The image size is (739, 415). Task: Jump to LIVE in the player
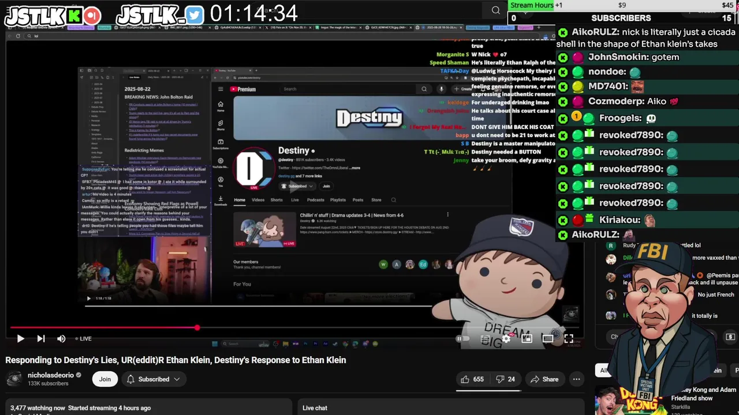[83, 339]
